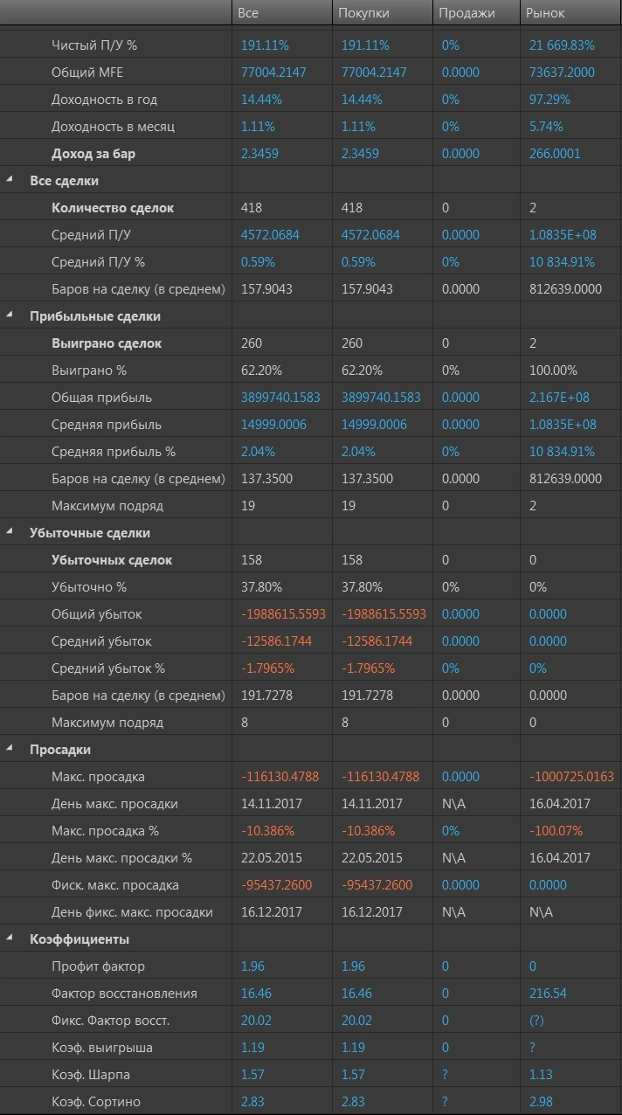622x1115 pixels.
Task: Click the "Коэф. Шарпа" row label
Action: 90,1075
